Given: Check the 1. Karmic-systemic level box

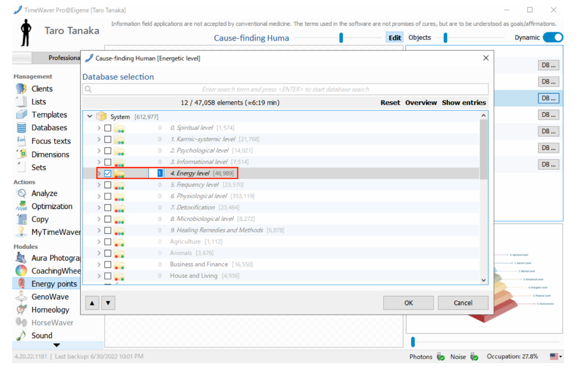Looking at the screenshot, I should click(108, 139).
